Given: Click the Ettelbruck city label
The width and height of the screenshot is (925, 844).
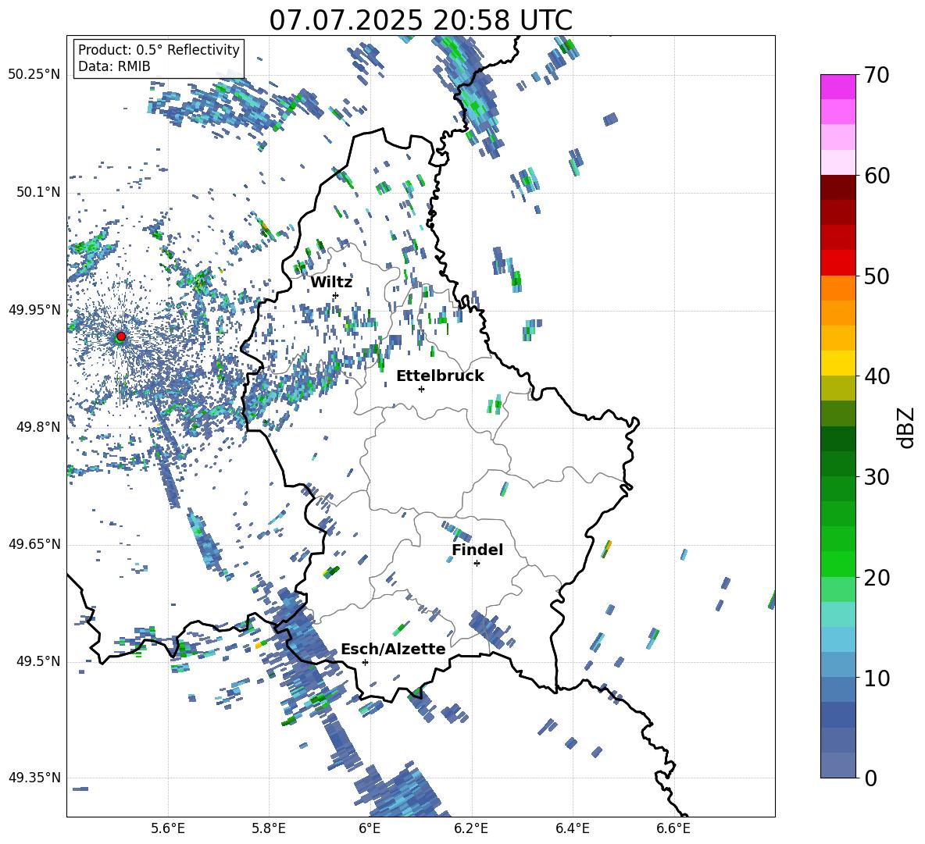Looking at the screenshot, I should click(440, 376).
